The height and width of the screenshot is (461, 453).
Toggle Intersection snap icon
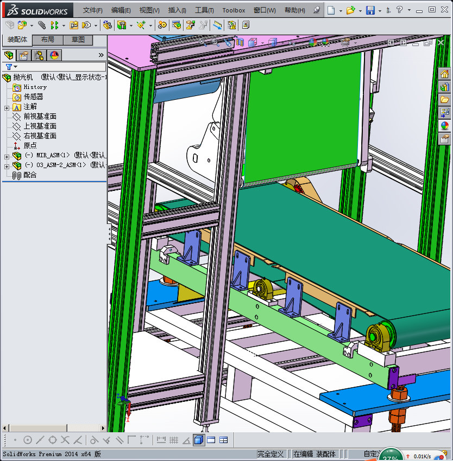point(65,440)
